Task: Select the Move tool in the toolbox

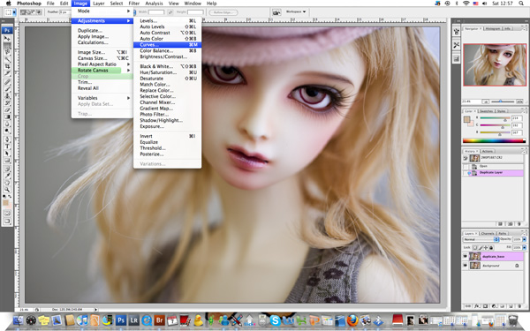Action: pos(7,38)
